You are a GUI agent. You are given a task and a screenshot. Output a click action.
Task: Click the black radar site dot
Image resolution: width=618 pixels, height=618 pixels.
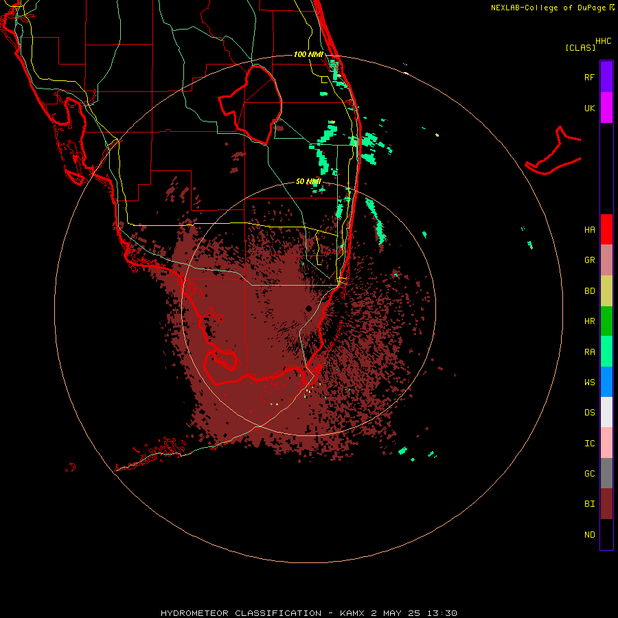click(x=308, y=308)
